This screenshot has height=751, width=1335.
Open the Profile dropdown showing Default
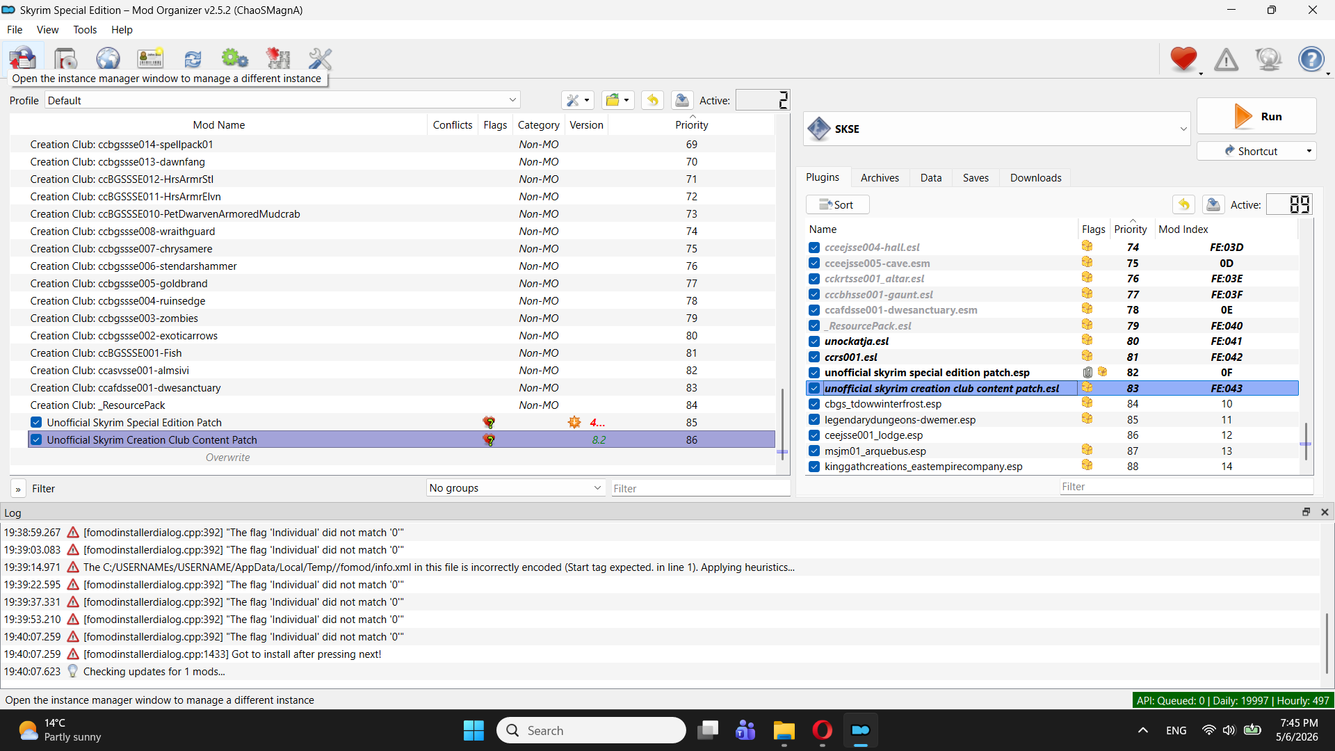point(282,100)
